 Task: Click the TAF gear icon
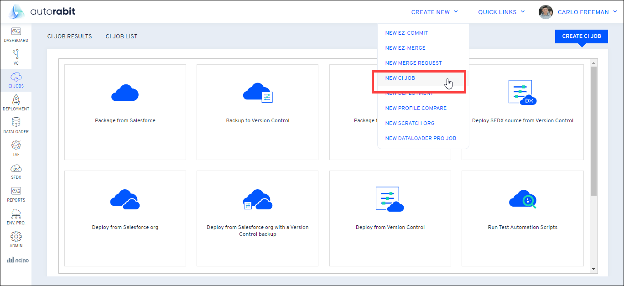click(x=16, y=149)
